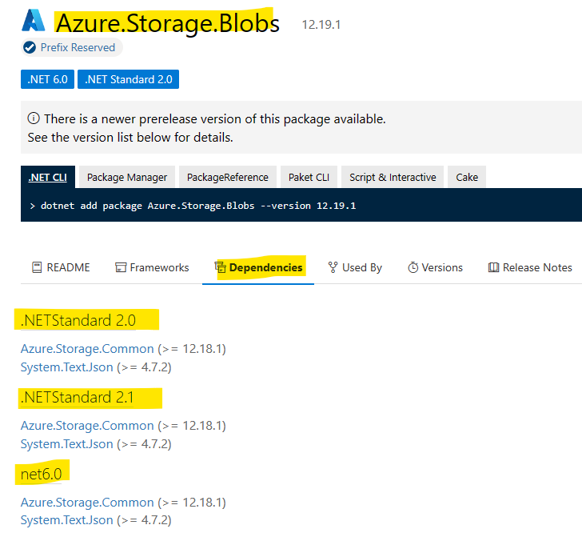This screenshot has width=582, height=533.
Task: Click the Release Notes book icon
Action: 494,267
